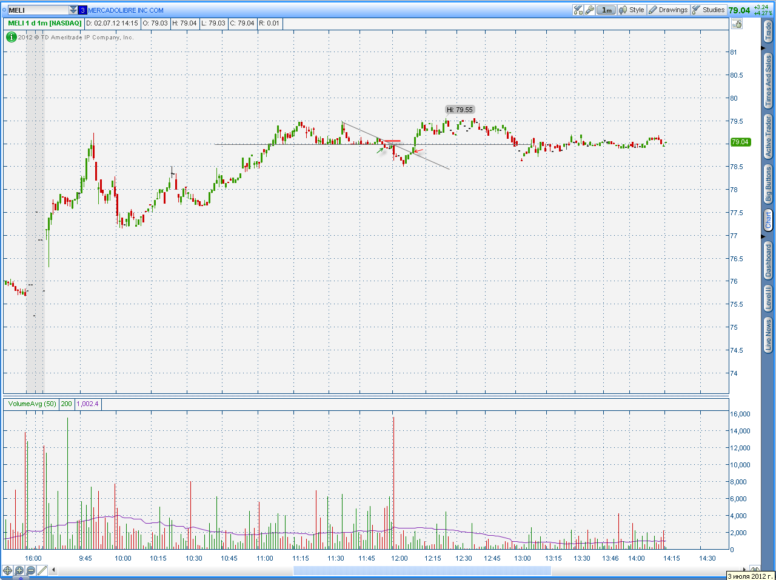Click the blue color link box labeled 3

point(83,10)
